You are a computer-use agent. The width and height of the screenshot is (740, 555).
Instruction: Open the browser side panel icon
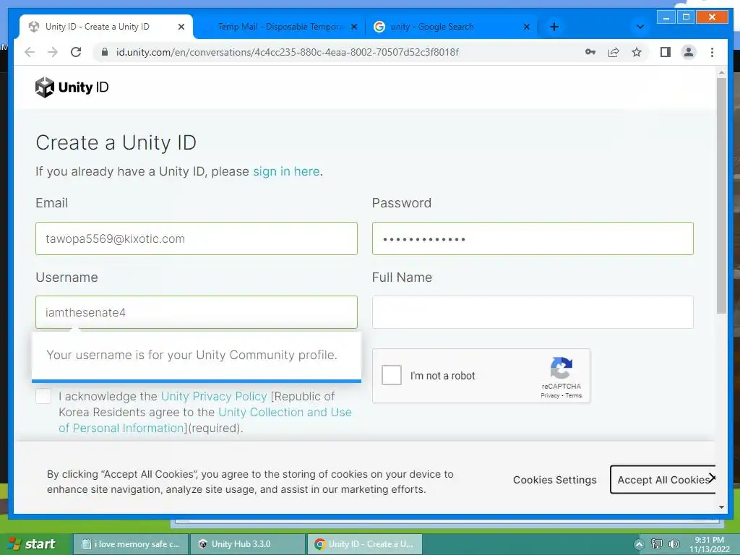click(x=666, y=52)
